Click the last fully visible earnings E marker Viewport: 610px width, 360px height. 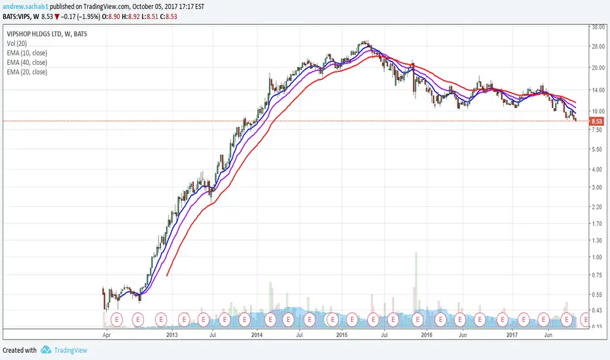pyautogui.click(x=566, y=320)
